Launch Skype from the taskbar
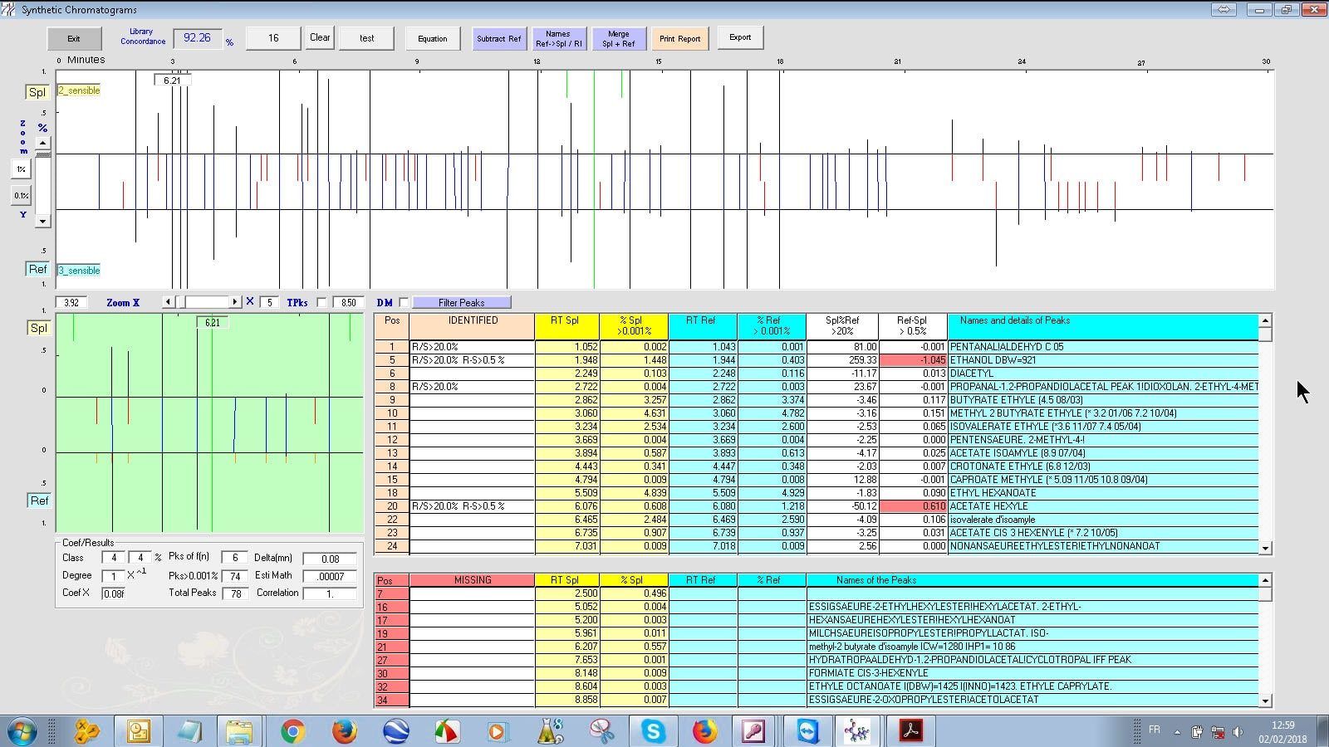Screen dimensions: 1329x747 click(653, 731)
